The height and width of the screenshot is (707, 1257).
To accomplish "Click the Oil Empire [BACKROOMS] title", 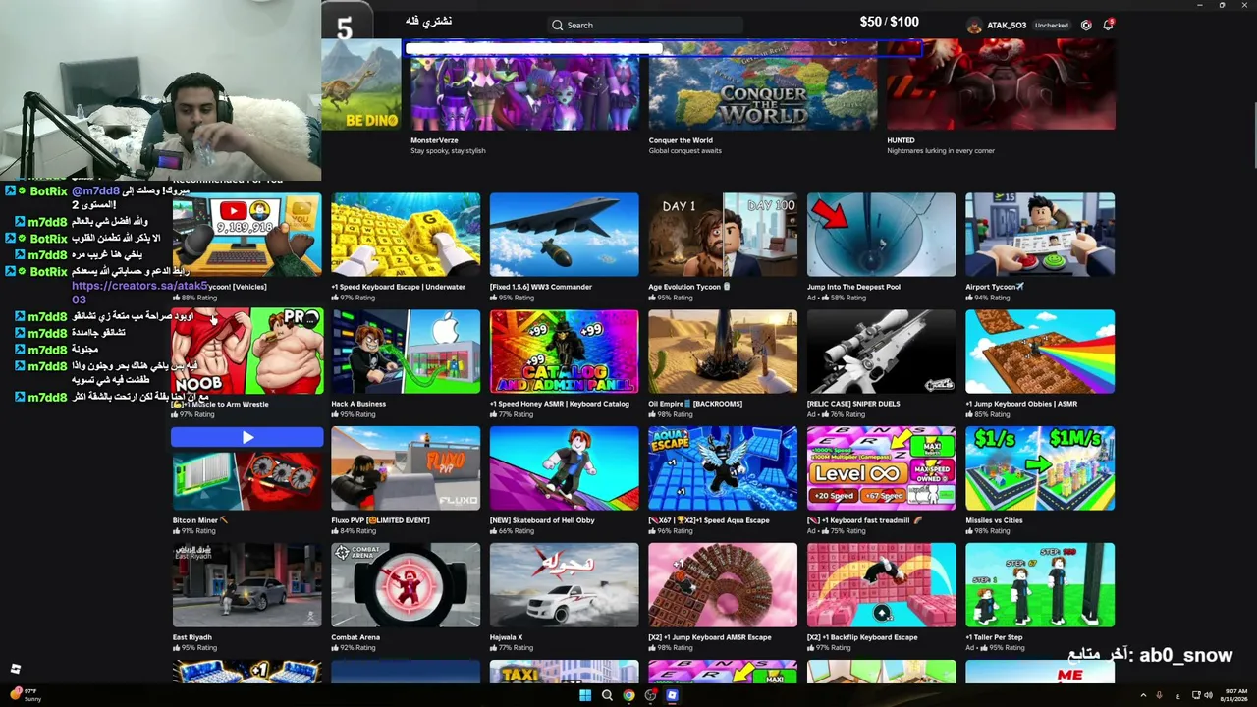I will (695, 404).
